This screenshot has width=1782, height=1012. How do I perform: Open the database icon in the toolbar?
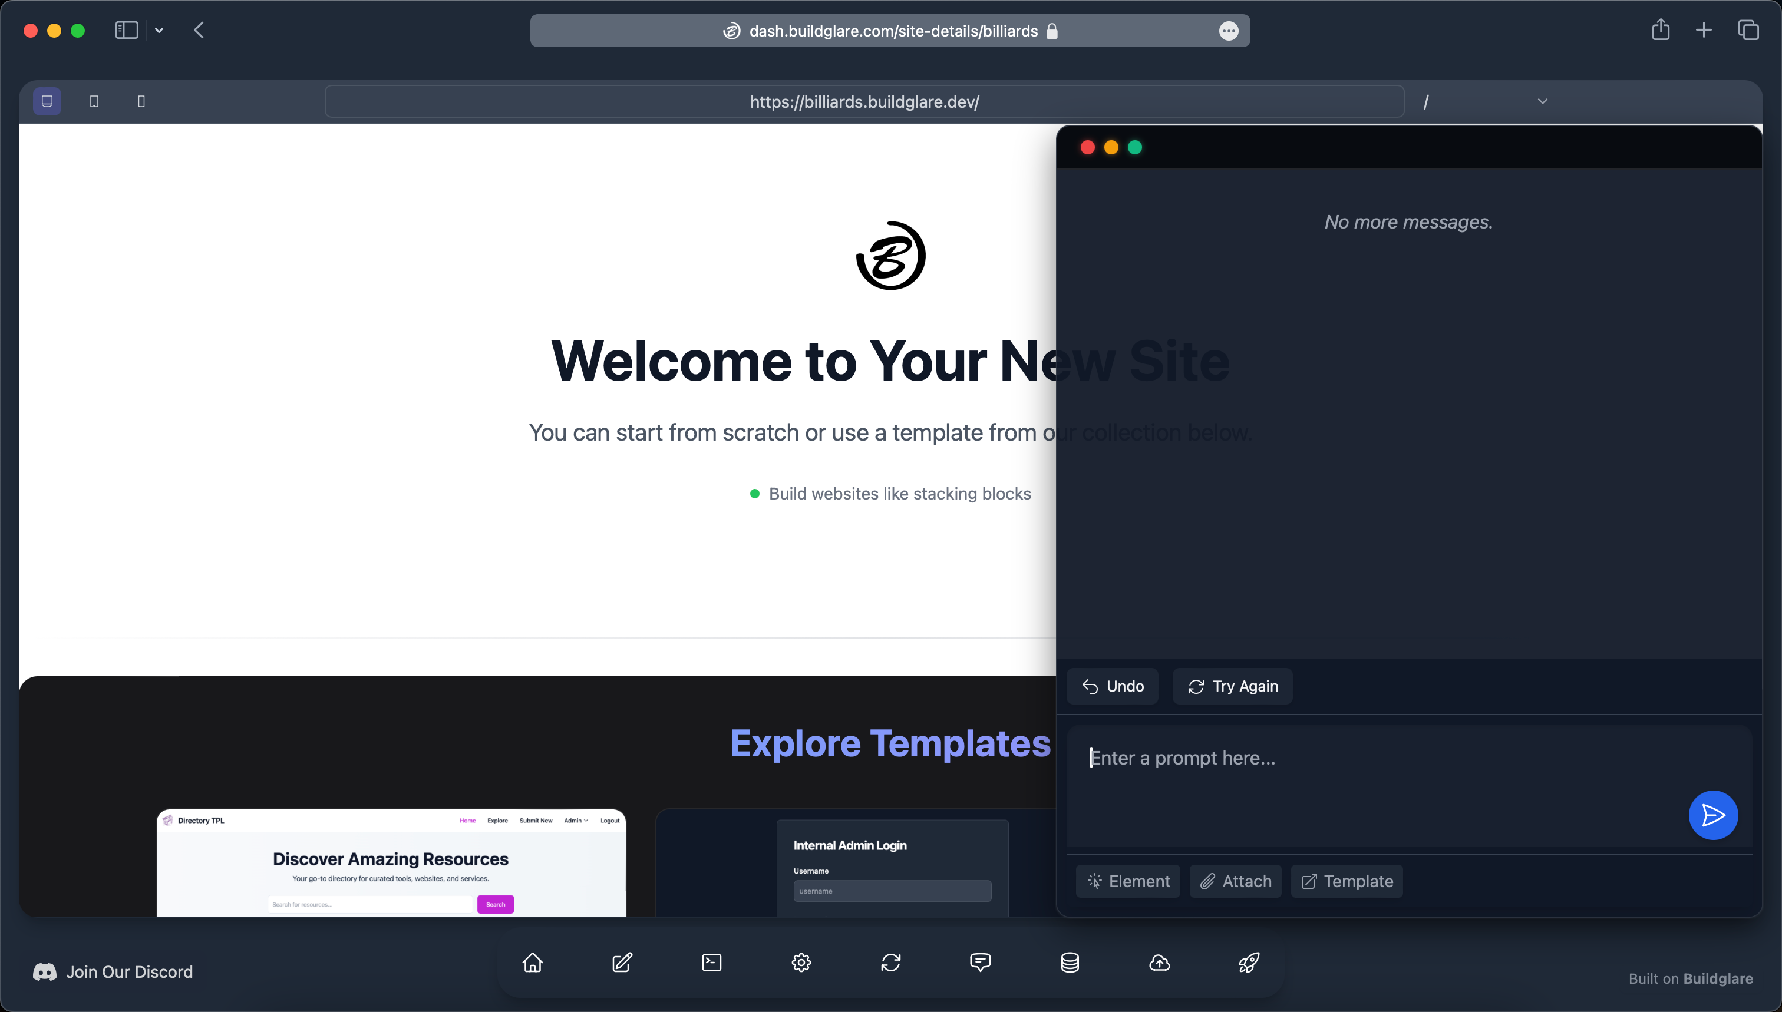click(1070, 963)
